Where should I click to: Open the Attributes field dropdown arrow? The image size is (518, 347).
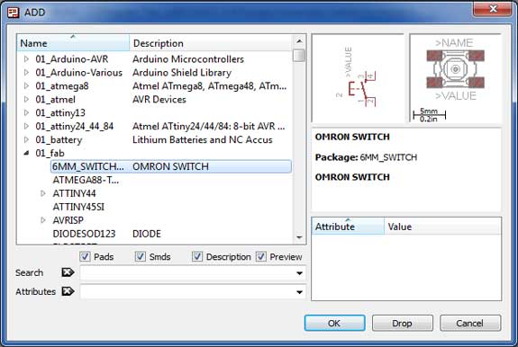[299, 292]
